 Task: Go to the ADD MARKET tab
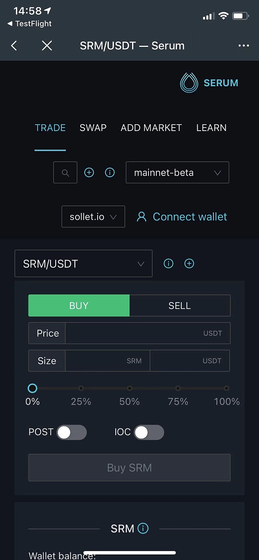[x=152, y=128]
